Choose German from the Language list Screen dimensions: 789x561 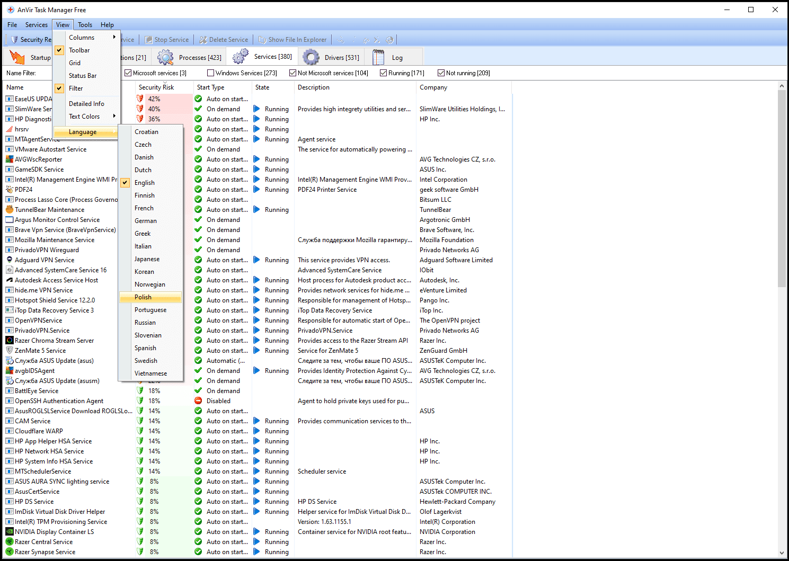click(150, 221)
